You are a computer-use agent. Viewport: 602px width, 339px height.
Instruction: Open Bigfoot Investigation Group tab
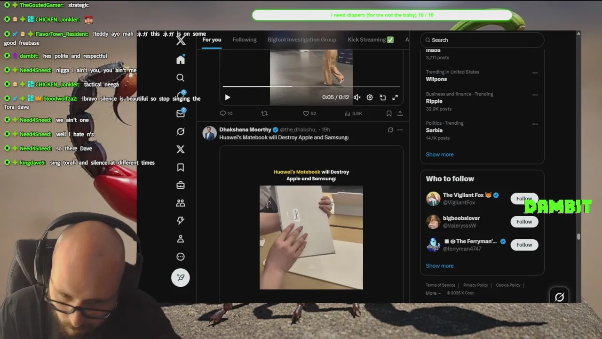click(302, 40)
